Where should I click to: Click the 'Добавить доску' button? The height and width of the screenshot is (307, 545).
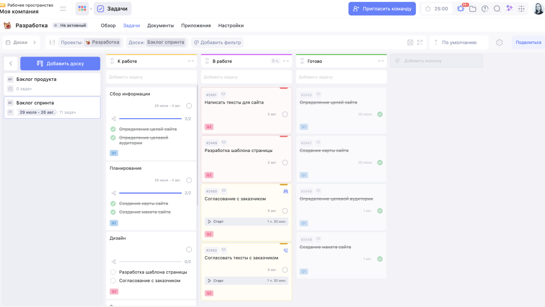(60, 64)
